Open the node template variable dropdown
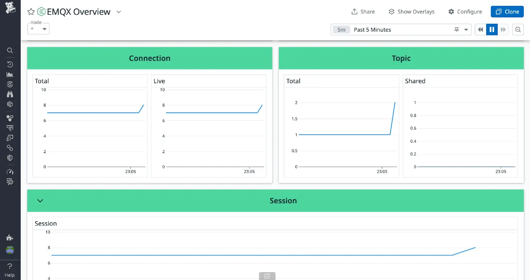 (x=38, y=29)
